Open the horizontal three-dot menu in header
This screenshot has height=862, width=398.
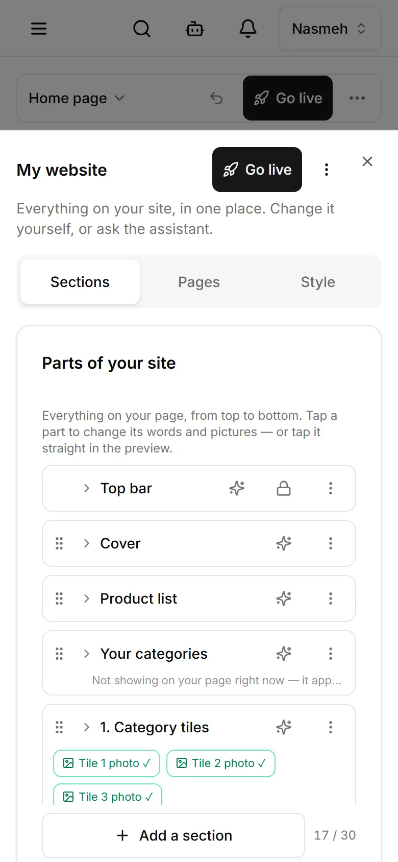click(x=357, y=98)
